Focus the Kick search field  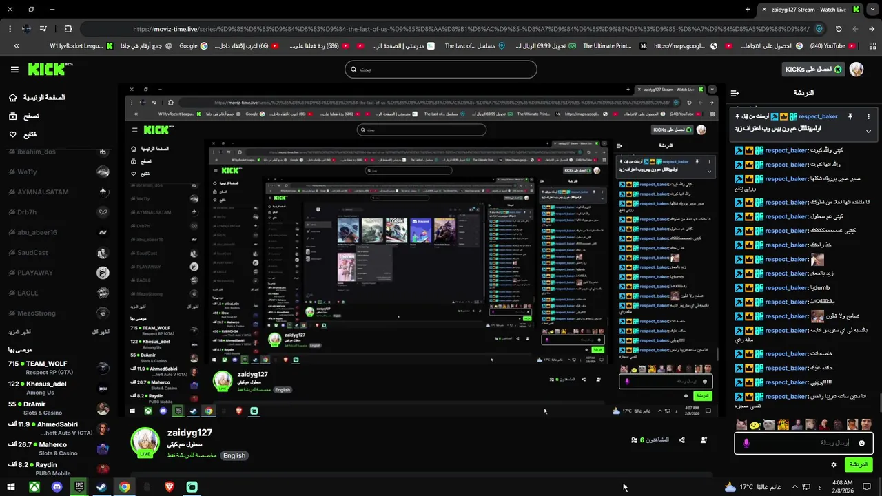pyautogui.click(x=441, y=69)
